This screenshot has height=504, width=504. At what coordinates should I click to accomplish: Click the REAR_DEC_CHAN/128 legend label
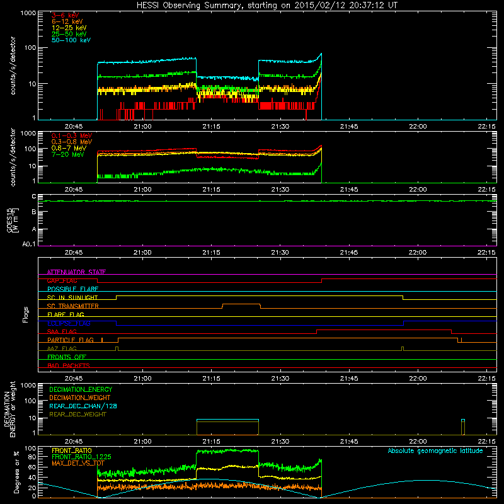[x=83, y=406]
